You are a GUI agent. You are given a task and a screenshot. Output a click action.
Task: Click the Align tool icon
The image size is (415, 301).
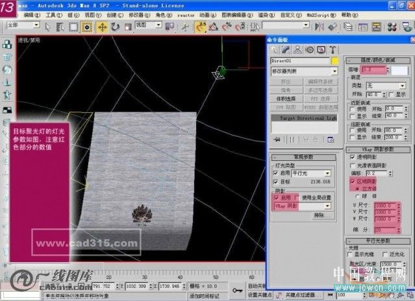[x=333, y=27]
